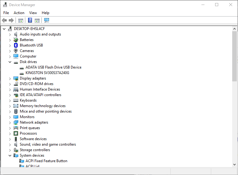
Task: Expand the Software devices category
Action: [x=10, y=139]
